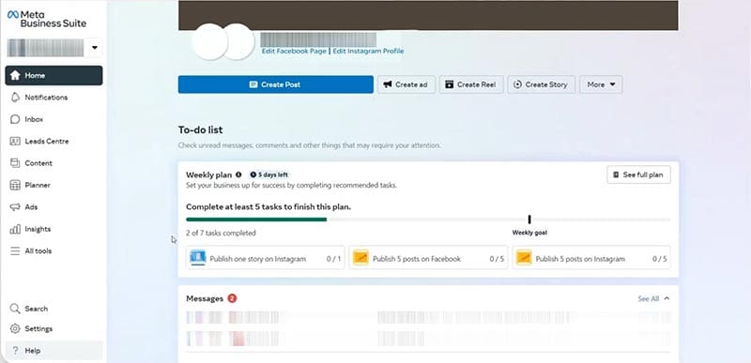Image resolution: width=751 pixels, height=363 pixels.
Task: Open Publish 5 posts on Instagram task
Action: [591, 259]
